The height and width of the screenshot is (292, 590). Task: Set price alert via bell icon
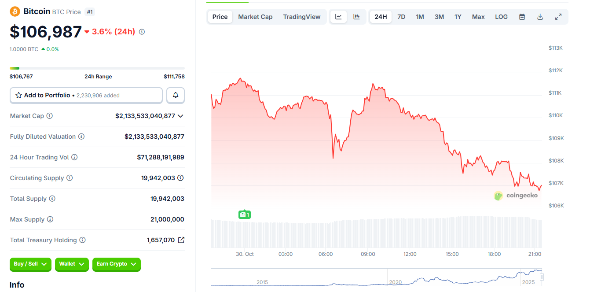(175, 95)
